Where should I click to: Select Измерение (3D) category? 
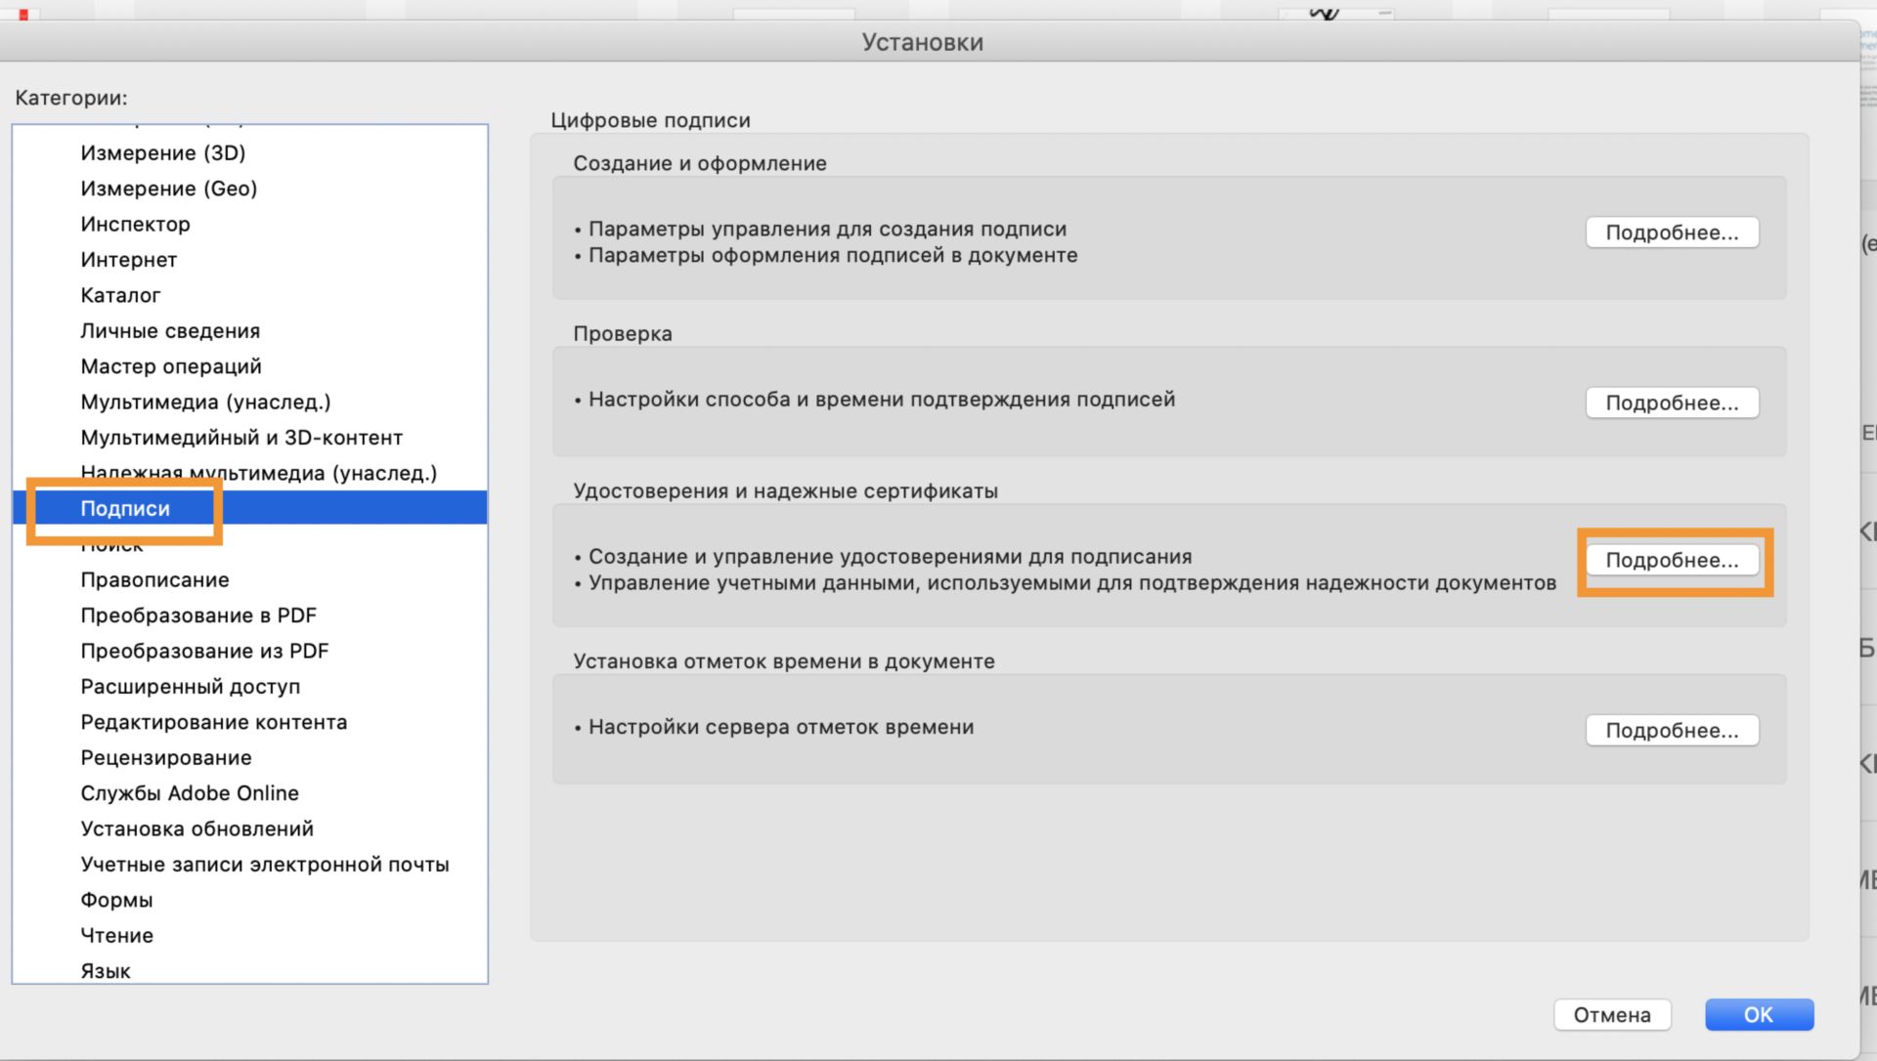(163, 152)
